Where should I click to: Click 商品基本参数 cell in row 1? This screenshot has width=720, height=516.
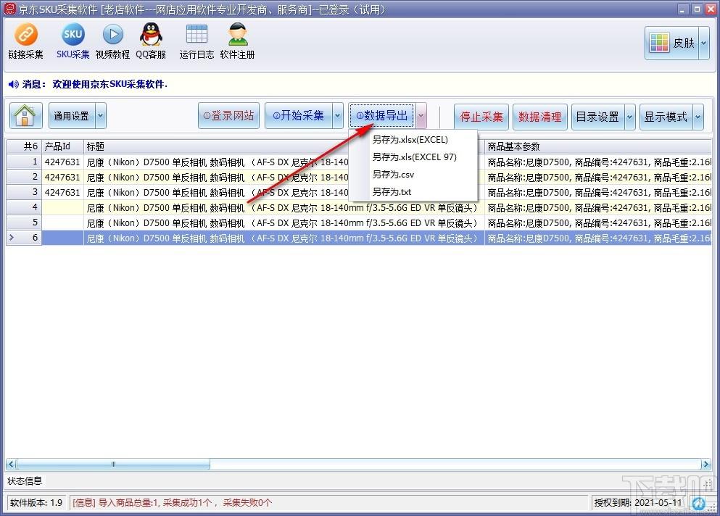coord(598,162)
